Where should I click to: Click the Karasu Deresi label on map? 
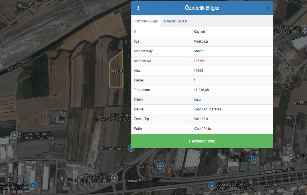[x=19, y=65]
